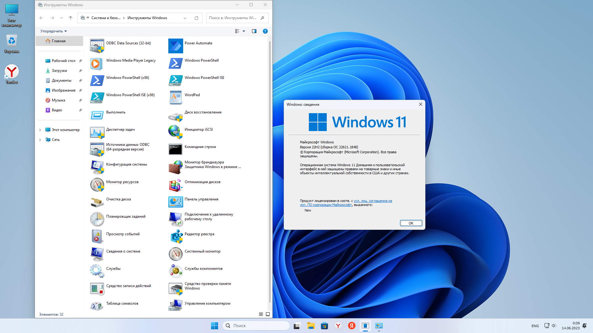Open Registry Editor (Редактор реестра) icon
This screenshot has height=333, width=593.
pos(175,236)
